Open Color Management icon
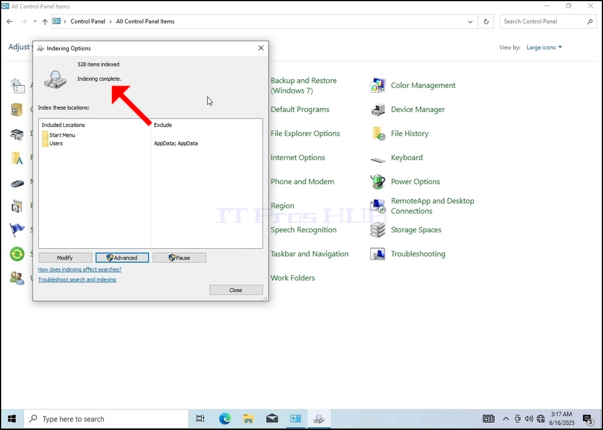The height and width of the screenshot is (430, 603). pyautogui.click(x=378, y=86)
